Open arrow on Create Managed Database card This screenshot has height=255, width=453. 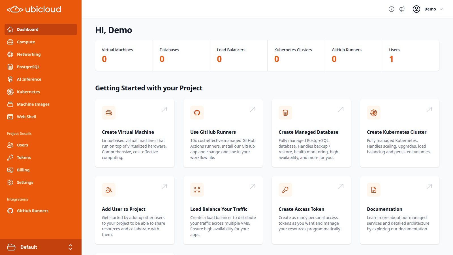[341, 109]
